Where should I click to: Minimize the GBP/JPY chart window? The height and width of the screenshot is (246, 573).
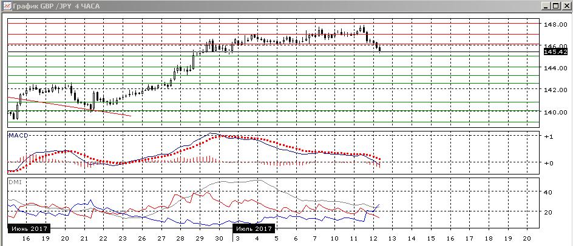click(546, 6)
